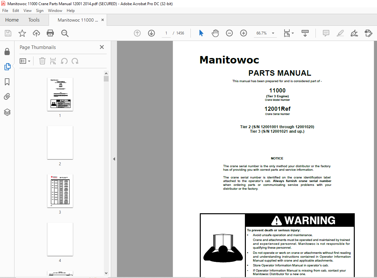Open the File menu

pyautogui.click(x=5, y=11)
